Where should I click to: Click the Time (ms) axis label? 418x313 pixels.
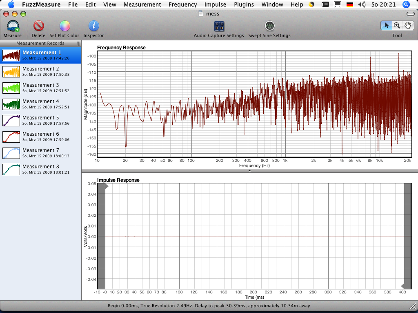click(254, 297)
